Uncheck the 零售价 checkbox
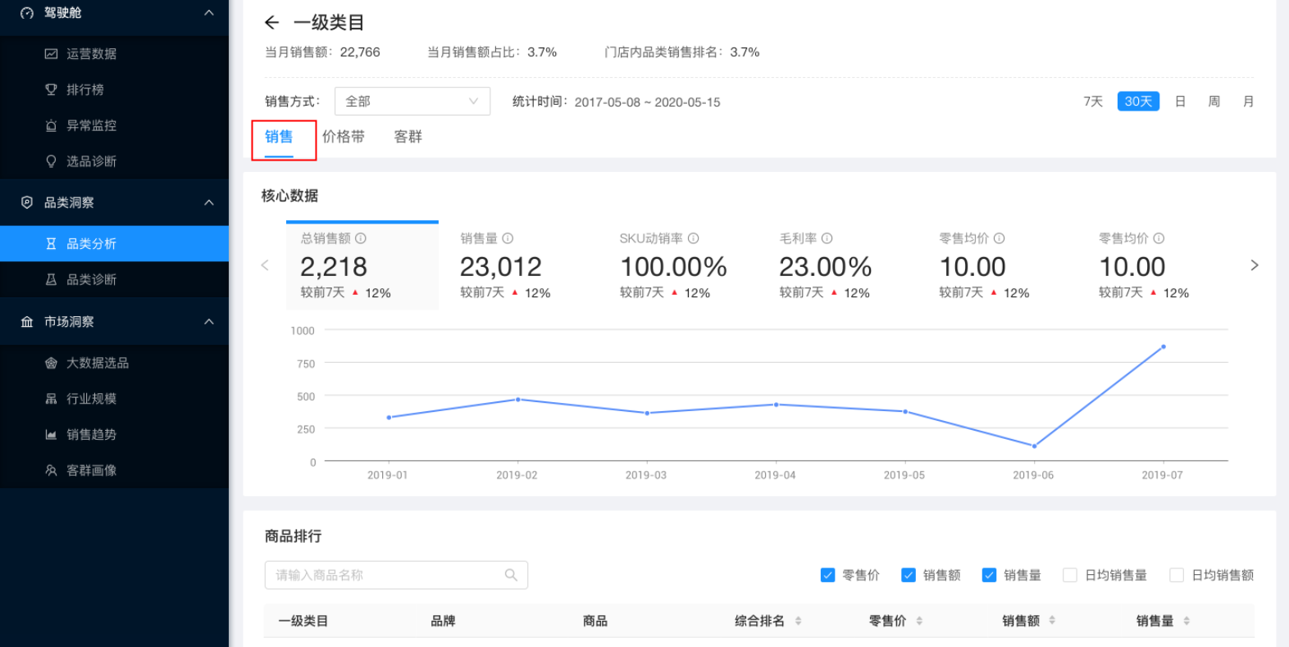Viewport: 1289px width, 647px height. [x=827, y=575]
